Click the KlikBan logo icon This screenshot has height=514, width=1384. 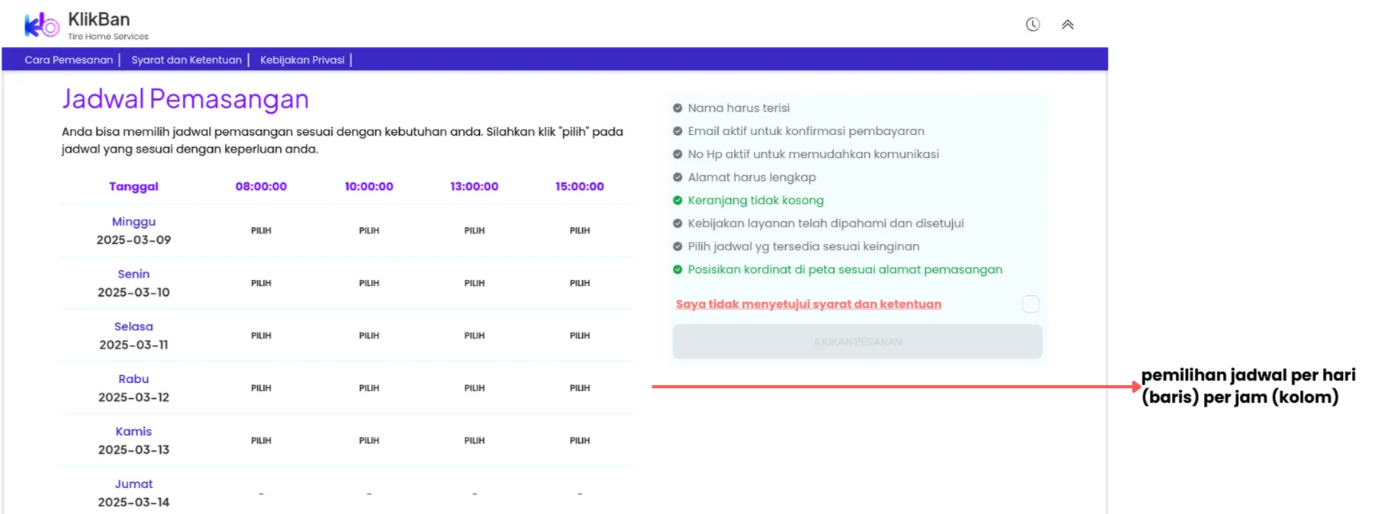coord(42,25)
